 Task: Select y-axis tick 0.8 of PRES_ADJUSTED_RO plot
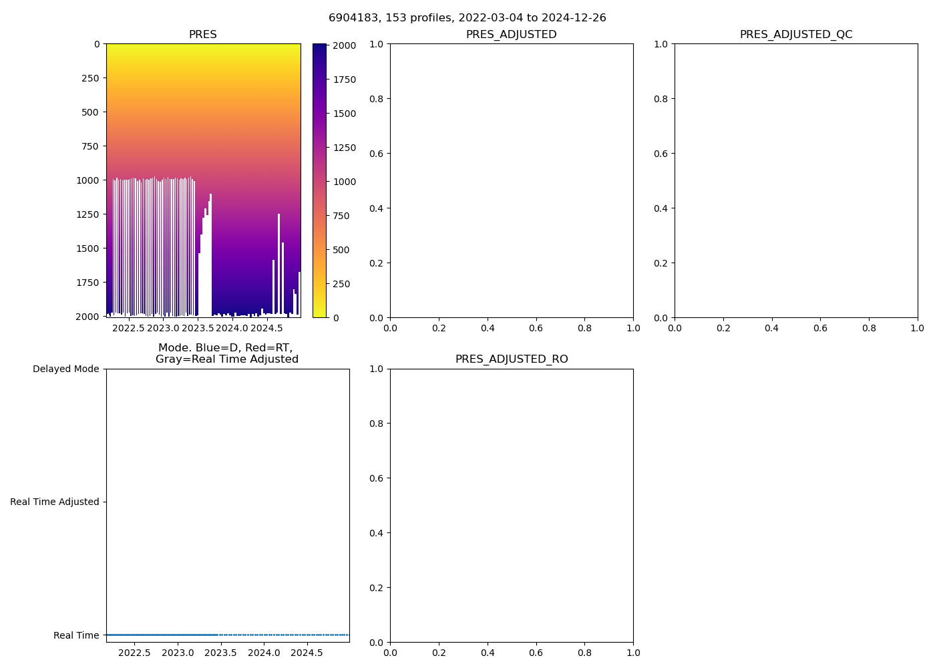(377, 424)
